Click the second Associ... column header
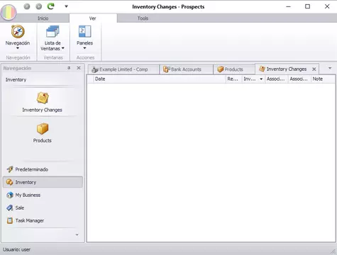Image resolution: width=337 pixels, height=255 pixels. pos(299,79)
